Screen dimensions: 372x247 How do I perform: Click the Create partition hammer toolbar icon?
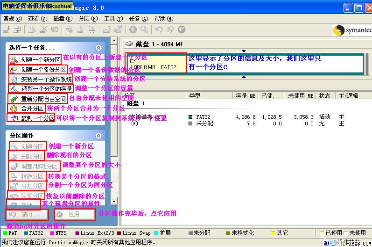[32, 29]
